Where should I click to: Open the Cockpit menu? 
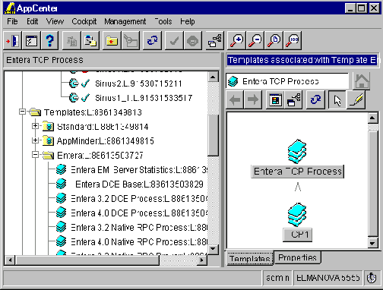point(84,21)
